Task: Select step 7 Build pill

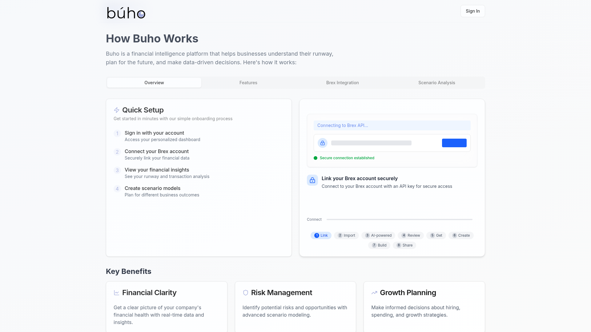Action: [x=379, y=245]
